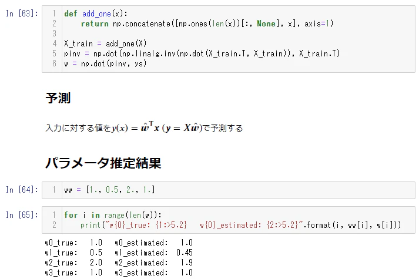The height and width of the screenshot is (279, 419).
Task: Click the w2_true 2.0 output row
Action: click(119, 263)
